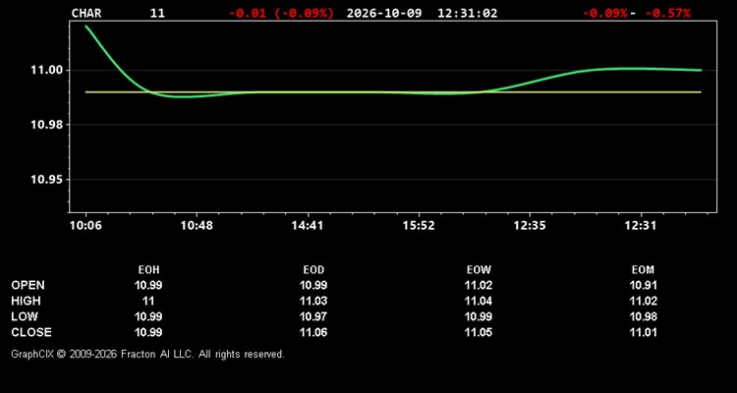Click the 12:31 time axis label
The width and height of the screenshot is (737, 393).
click(x=640, y=226)
